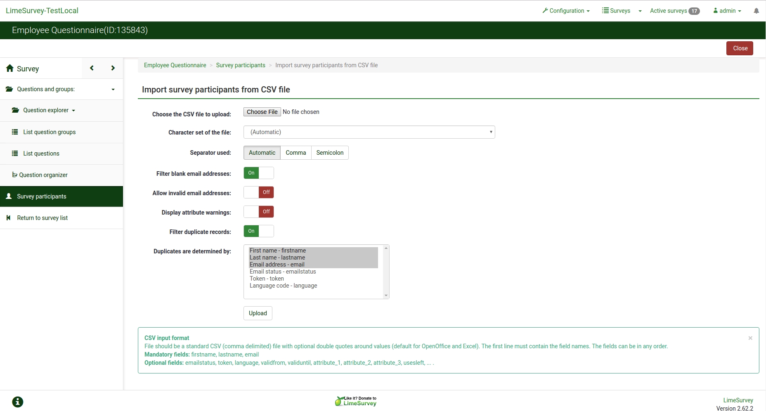Click the Question organizer tree icon
Image resolution: width=766 pixels, height=411 pixels.
point(14,175)
